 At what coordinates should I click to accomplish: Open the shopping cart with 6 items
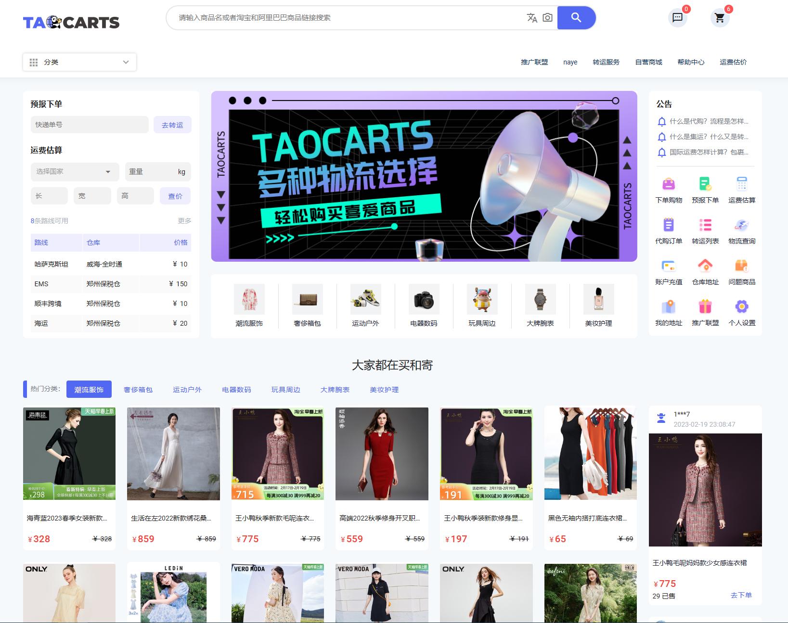click(720, 18)
